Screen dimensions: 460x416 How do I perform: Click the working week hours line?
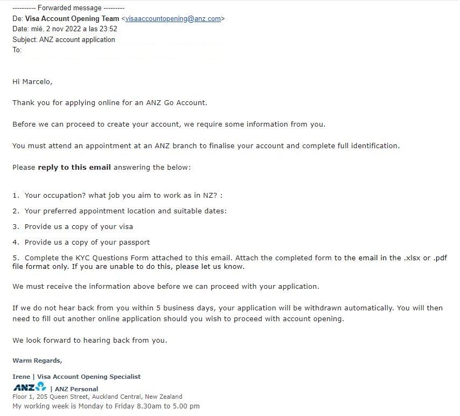[x=106, y=406]
